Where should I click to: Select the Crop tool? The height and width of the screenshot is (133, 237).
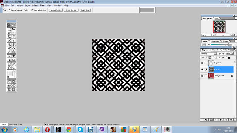click(9, 36)
